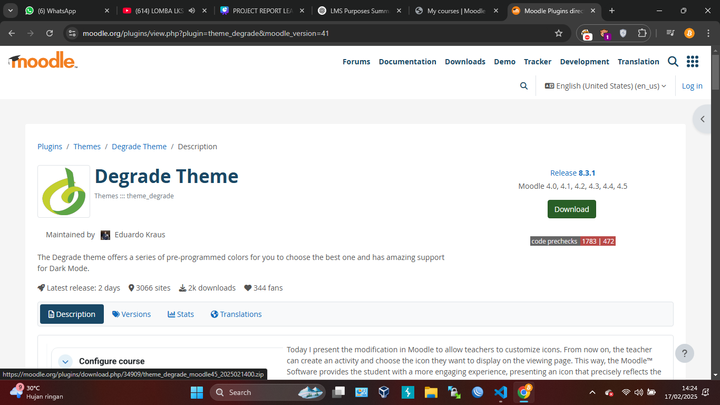Reload the page with the refresh icon
This screenshot has height=405, width=720.
pyautogui.click(x=50, y=33)
